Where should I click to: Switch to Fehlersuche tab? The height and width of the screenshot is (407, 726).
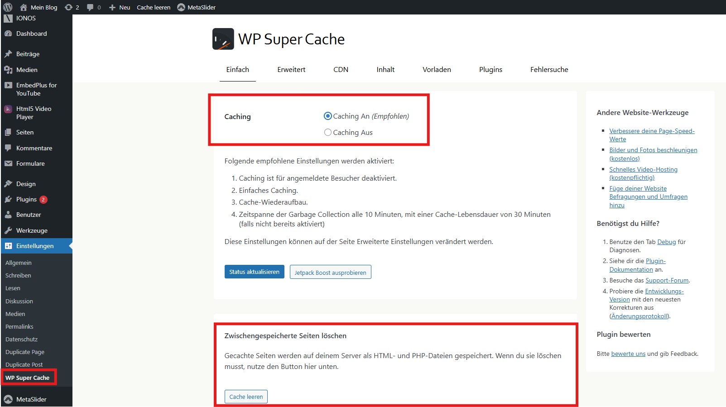[x=549, y=70]
